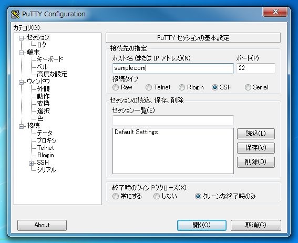Open 外観 settings
The height and width of the screenshot is (243, 298).
pos(43,89)
